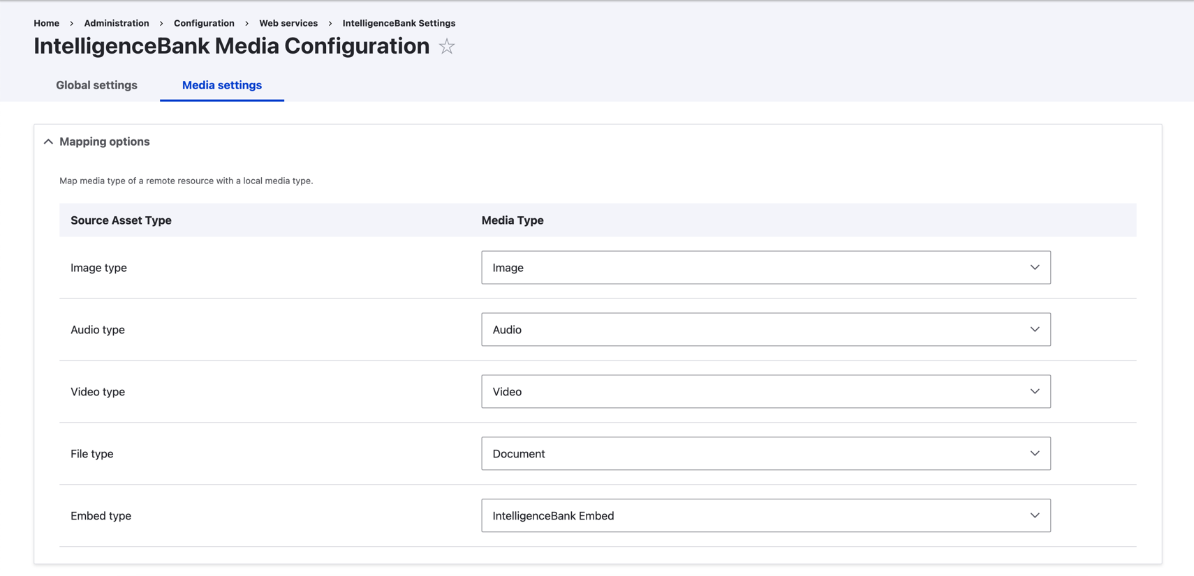Open the Document media type dropdown

click(x=765, y=454)
